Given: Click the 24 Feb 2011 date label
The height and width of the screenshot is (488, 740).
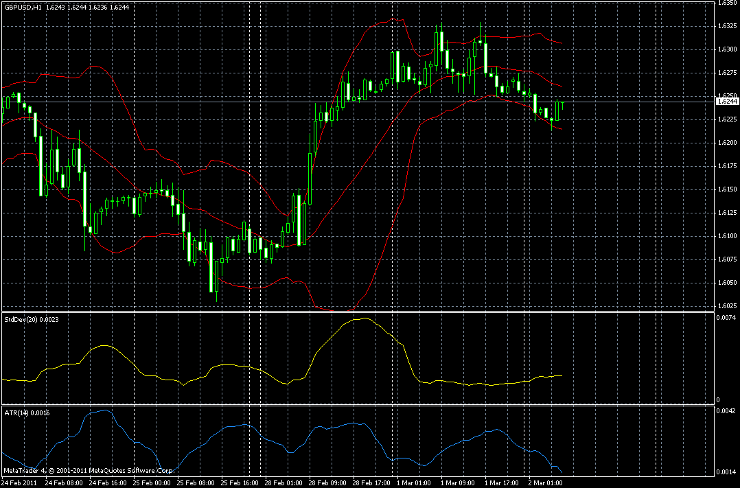Looking at the screenshot, I should point(19,483).
